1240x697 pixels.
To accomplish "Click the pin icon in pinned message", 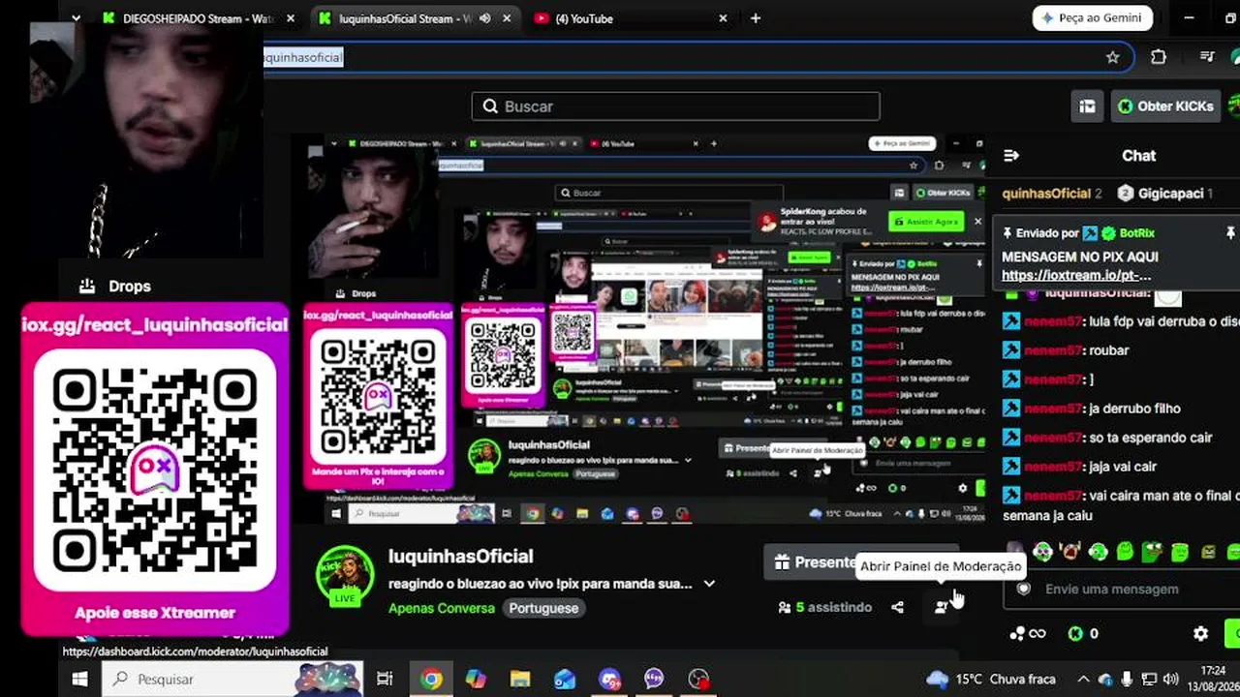I will [1230, 233].
